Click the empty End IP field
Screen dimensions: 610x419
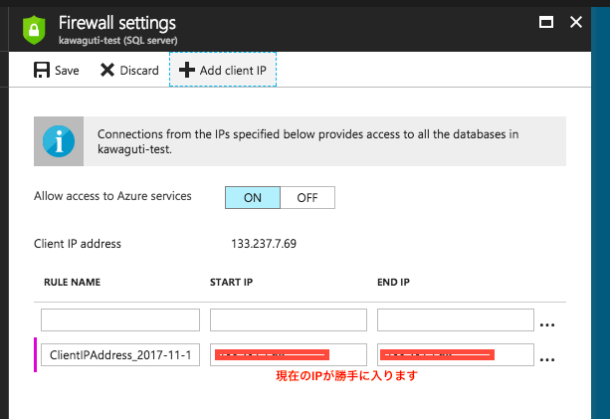point(455,320)
